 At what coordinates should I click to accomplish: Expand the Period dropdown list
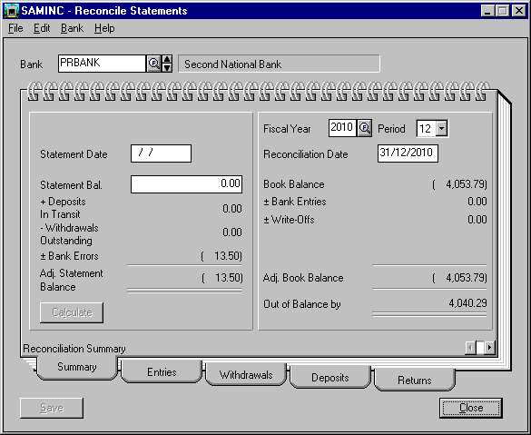pos(441,128)
